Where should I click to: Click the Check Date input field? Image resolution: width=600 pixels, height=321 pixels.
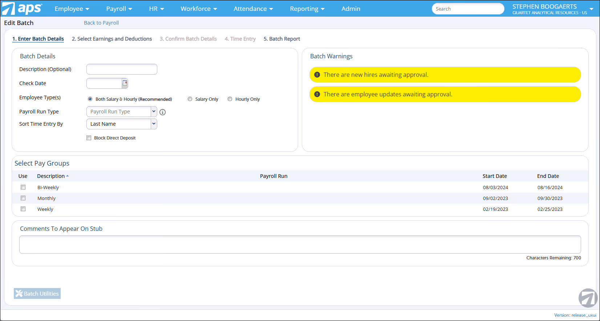(104, 83)
